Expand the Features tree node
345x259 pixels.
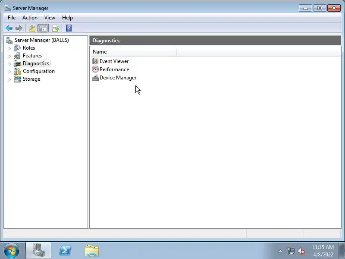click(9, 56)
